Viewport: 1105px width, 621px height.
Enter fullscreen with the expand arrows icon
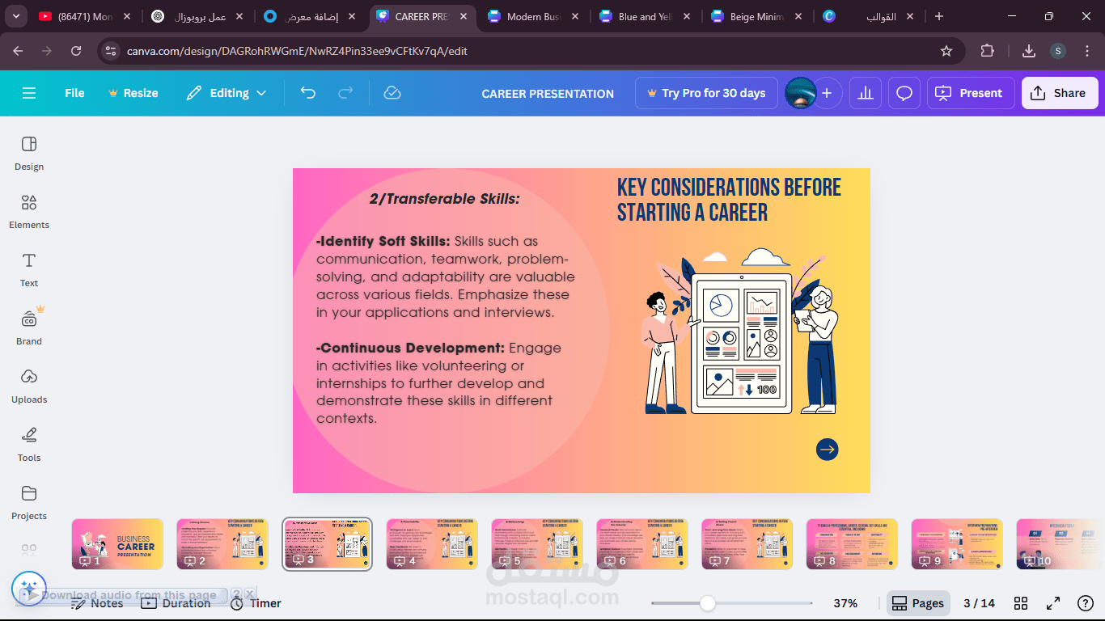pyautogui.click(x=1053, y=603)
